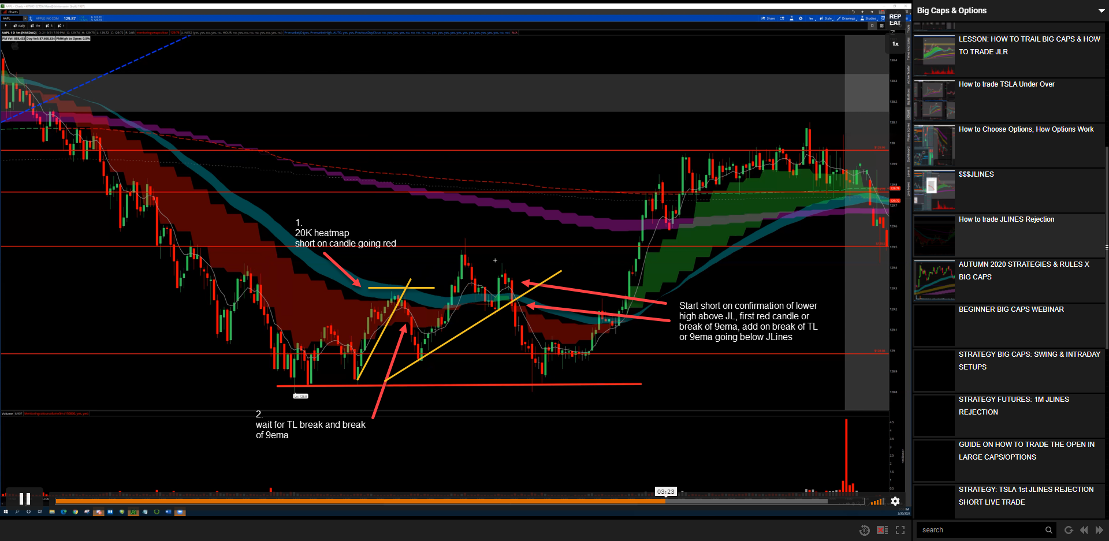Open the Drawings menu

847,18
